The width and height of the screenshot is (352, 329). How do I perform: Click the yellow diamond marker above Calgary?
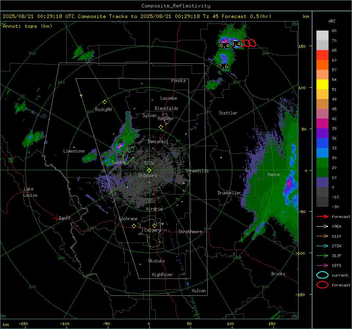pyautogui.click(x=154, y=225)
